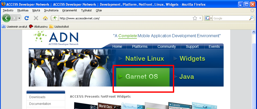Open the Uutisotsikot feed bookmark
Viewport: 257px width, 109px height.
pos(59,27)
